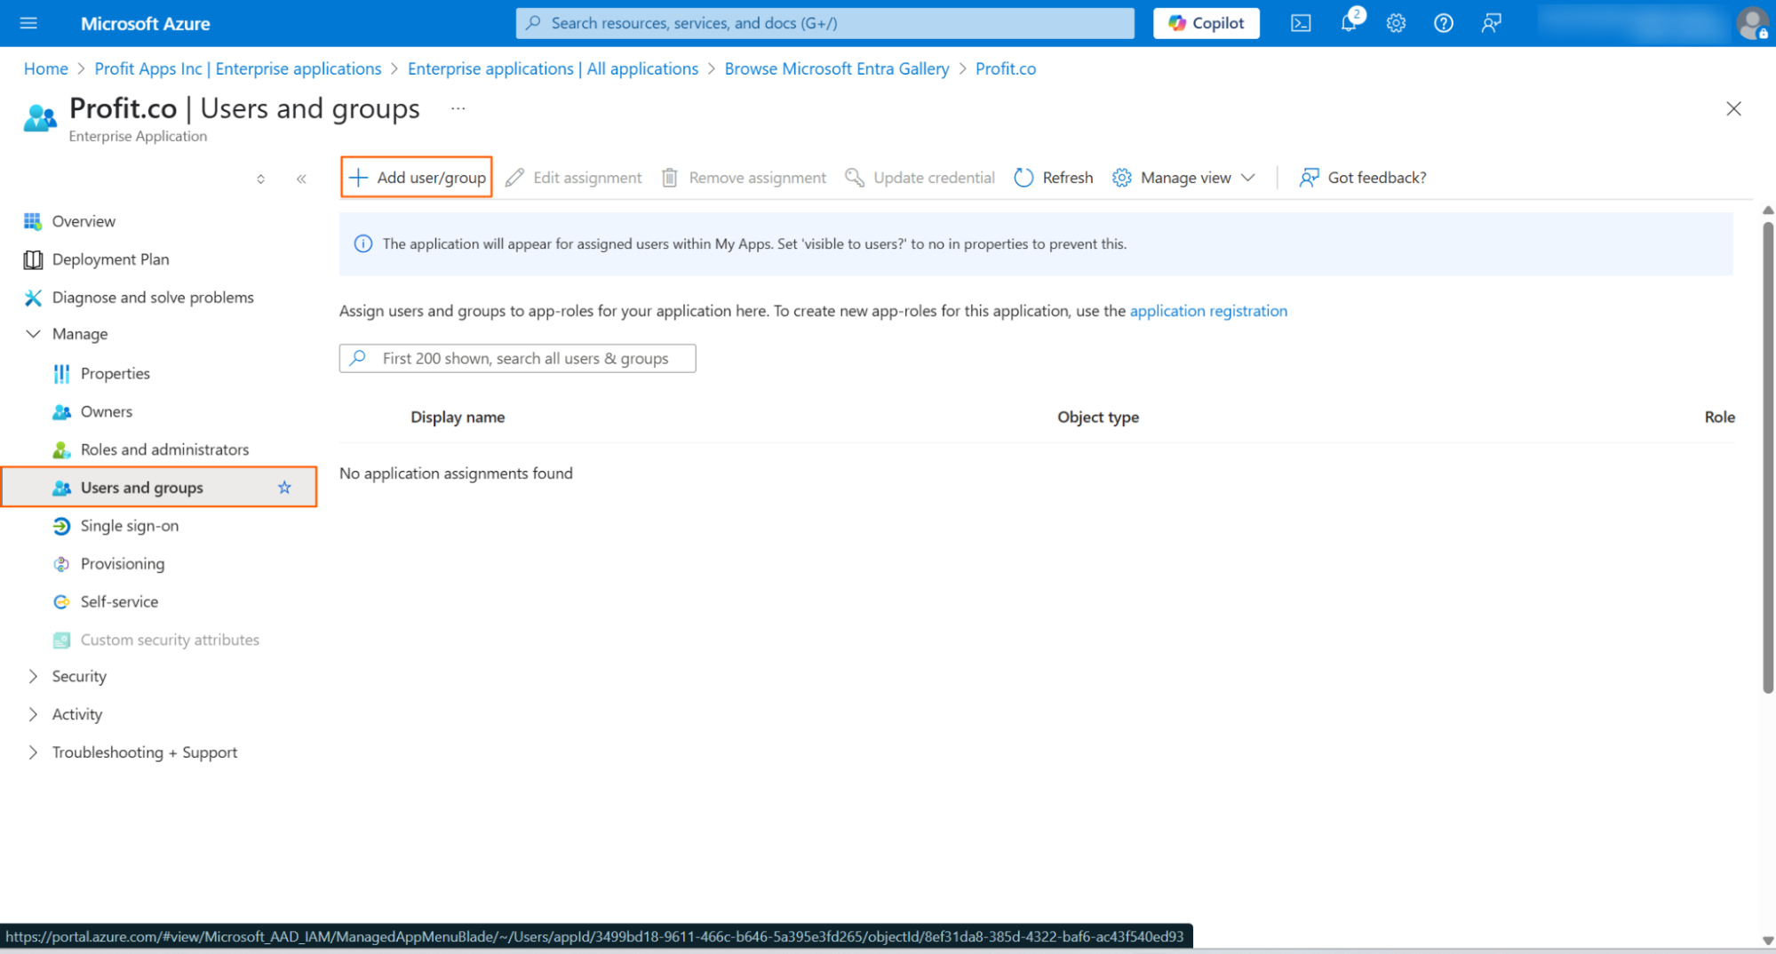Image resolution: width=1776 pixels, height=954 pixels.
Task: Click the Search resources box
Action: pyautogui.click(x=824, y=23)
